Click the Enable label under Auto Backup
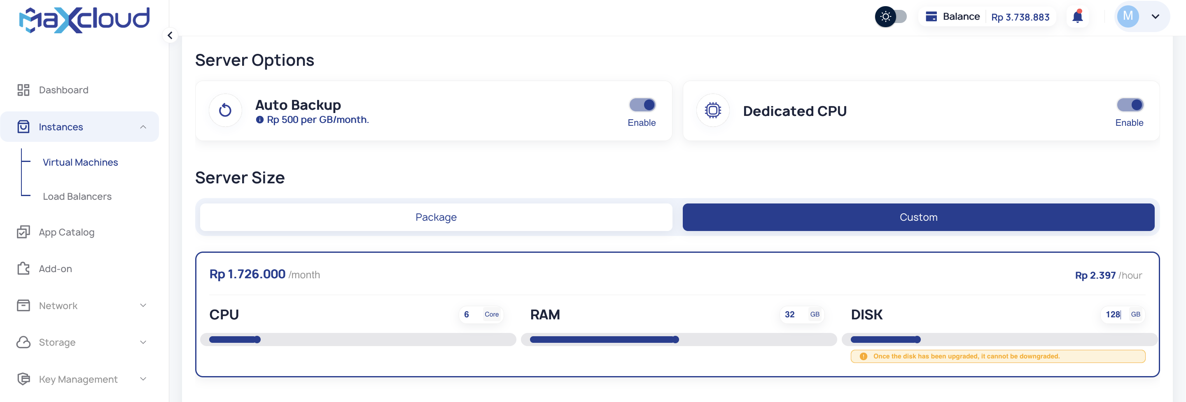This screenshot has height=402, width=1186. pos(641,122)
